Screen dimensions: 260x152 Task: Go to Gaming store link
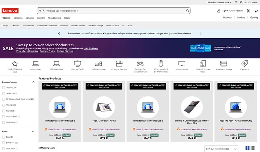coord(254,18)
